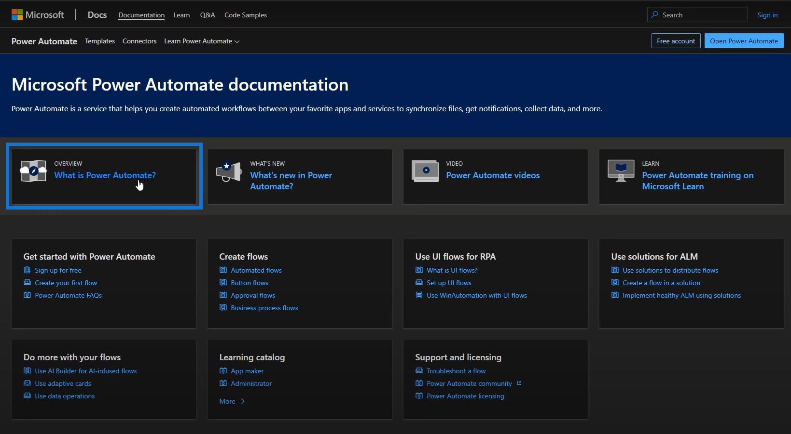The height and width of the screenshot is (434, 791).
Task: Click the video player card icon
Action: (425, 171)
